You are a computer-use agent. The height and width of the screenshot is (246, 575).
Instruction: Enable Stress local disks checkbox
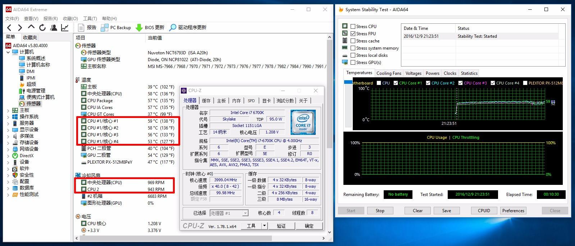pos(353,55)
